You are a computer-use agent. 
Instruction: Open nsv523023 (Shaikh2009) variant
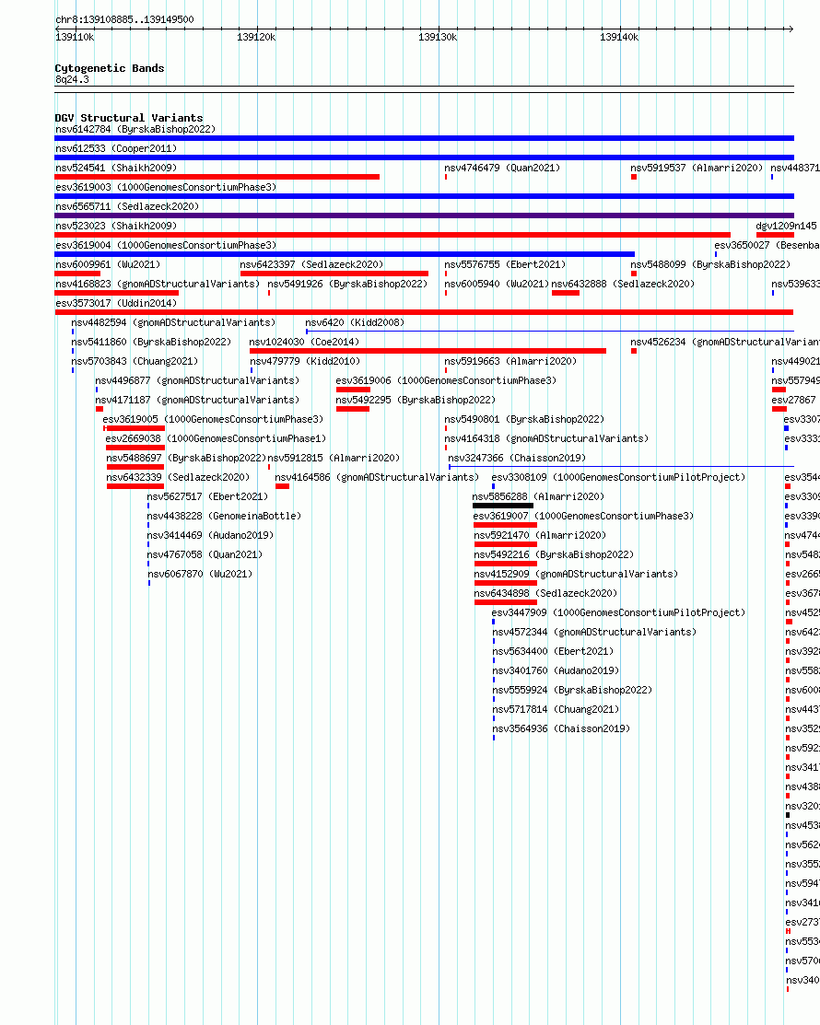pyautogui.click(x=116, y=227)
